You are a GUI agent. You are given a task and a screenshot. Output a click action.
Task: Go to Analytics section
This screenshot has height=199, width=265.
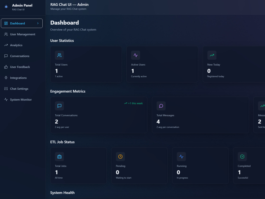point(22,45)
